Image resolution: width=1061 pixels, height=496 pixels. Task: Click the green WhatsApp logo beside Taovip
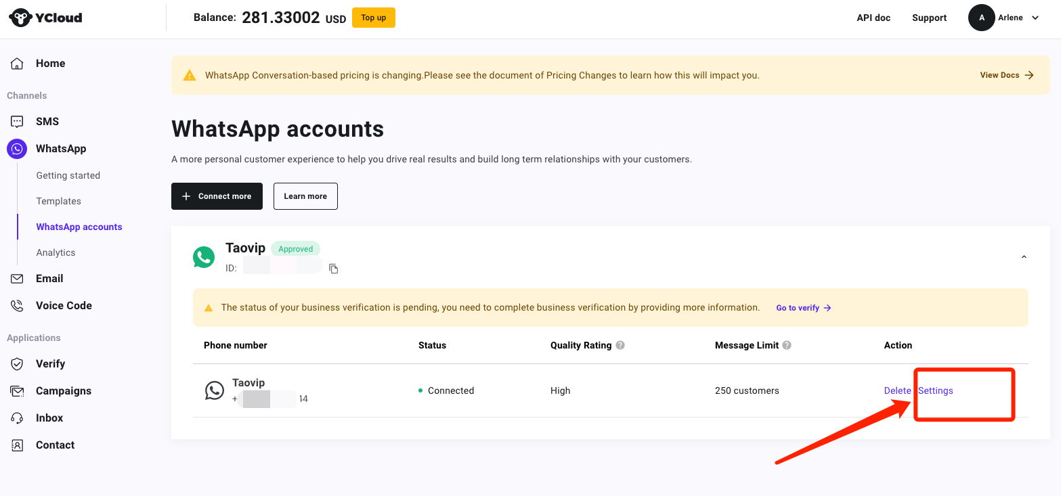click(x=204, y=257)
